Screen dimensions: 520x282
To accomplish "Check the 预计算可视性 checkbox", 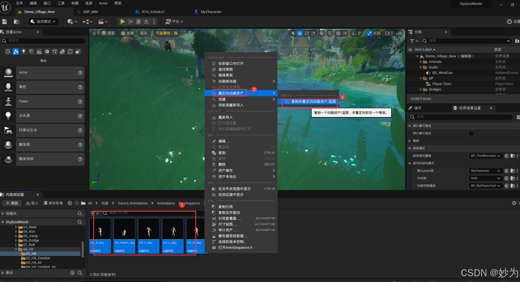I will click(x=471, y=134).
